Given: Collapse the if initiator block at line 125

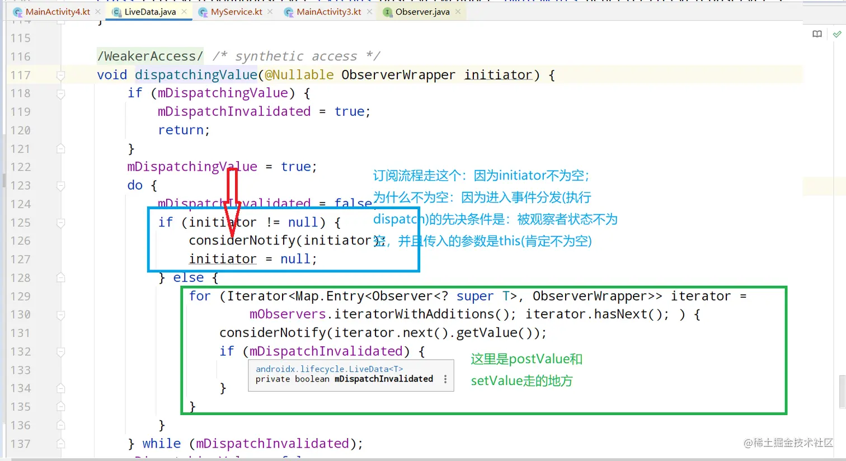Looking at the screenshot, I should click(x=60, y=223).
